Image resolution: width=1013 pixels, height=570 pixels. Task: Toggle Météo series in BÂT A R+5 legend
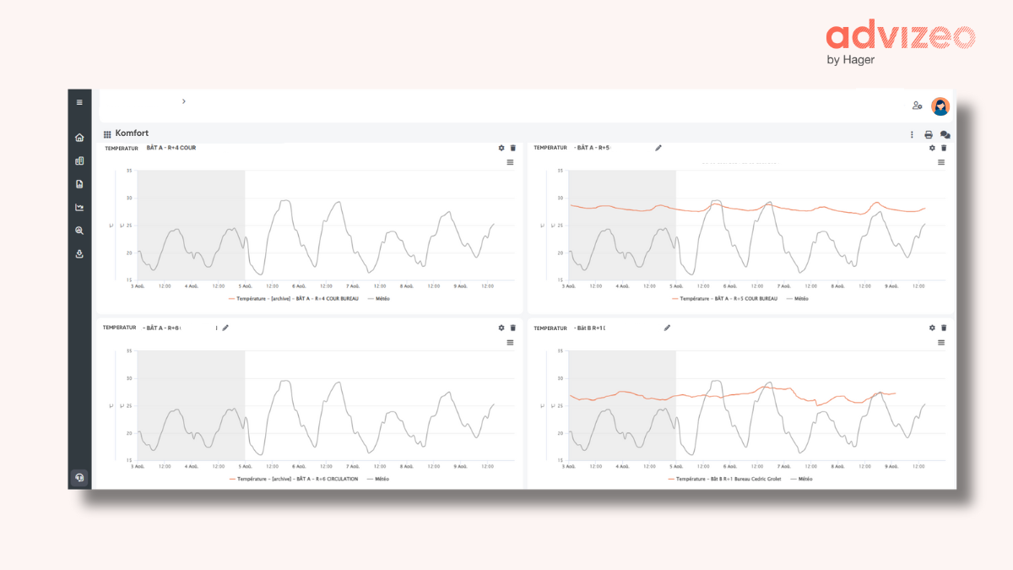point(797,298)
